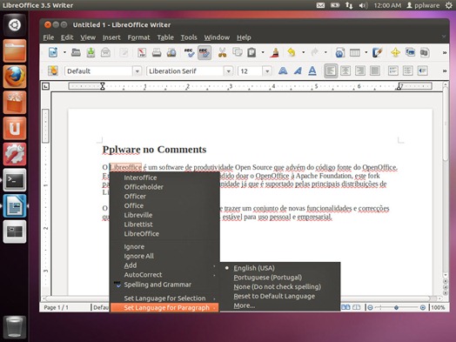Open Terminal from the launcher
Viewport: 456px width, 342px height.
15,180
